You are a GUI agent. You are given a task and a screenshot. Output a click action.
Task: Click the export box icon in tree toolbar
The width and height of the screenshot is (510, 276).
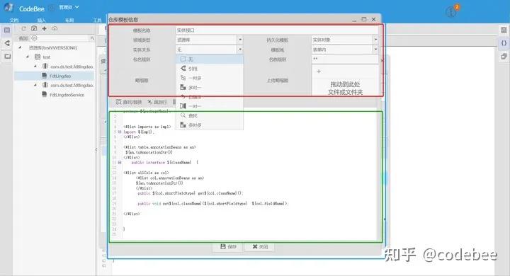pos(34,28)
